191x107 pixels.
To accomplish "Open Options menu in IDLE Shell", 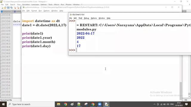I will [94, 18].
